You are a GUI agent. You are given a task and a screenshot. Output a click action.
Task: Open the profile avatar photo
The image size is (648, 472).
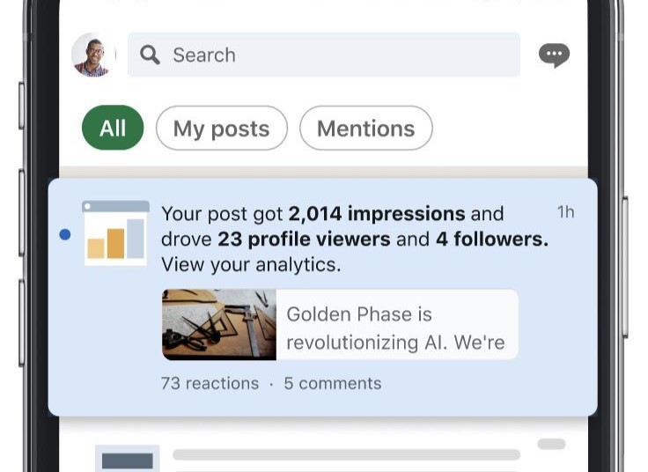tap(93, 55)
